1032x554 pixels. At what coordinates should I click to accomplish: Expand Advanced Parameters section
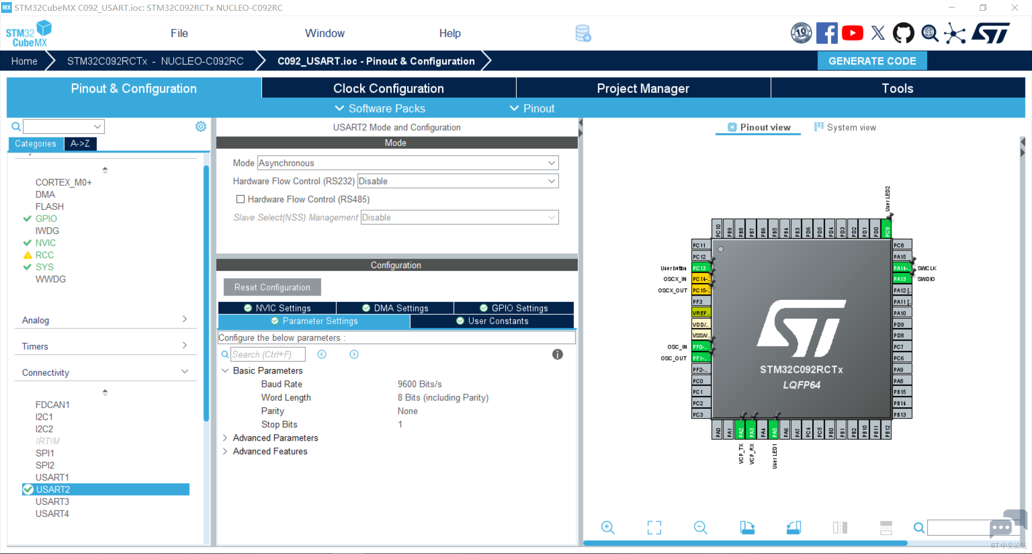(225, 438)
